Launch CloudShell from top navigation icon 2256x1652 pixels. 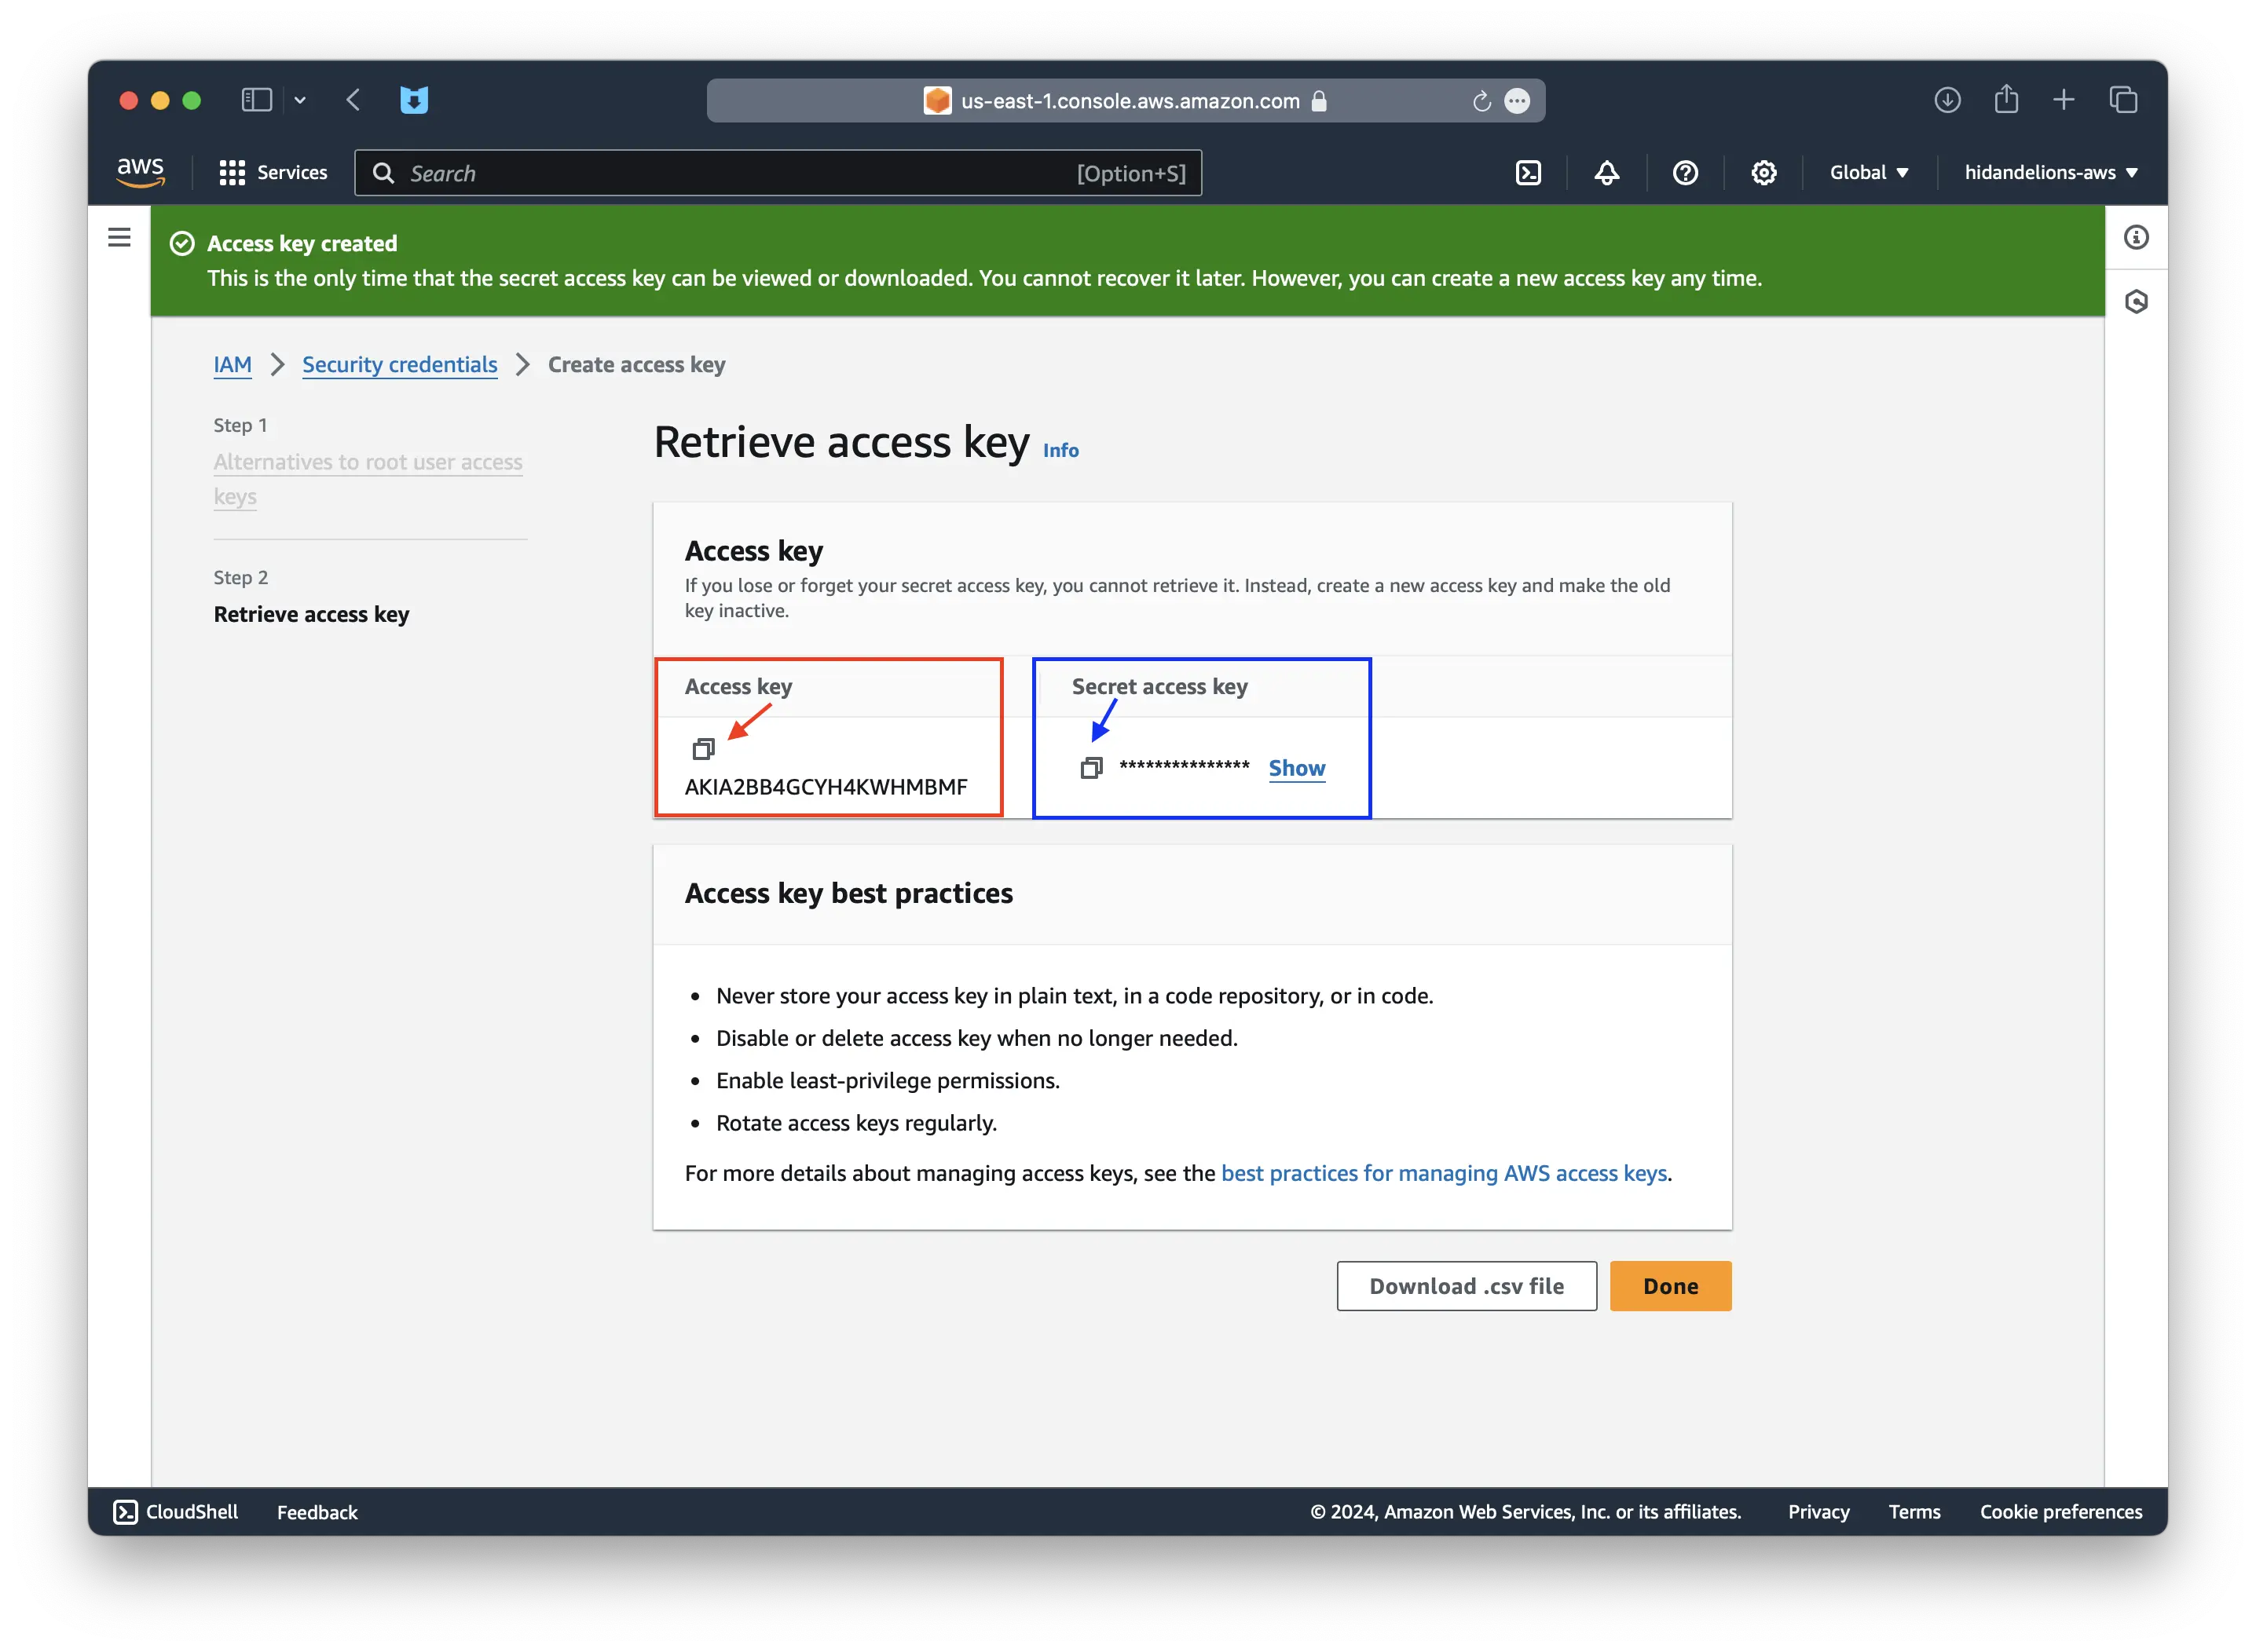(x=1528, y=173)
